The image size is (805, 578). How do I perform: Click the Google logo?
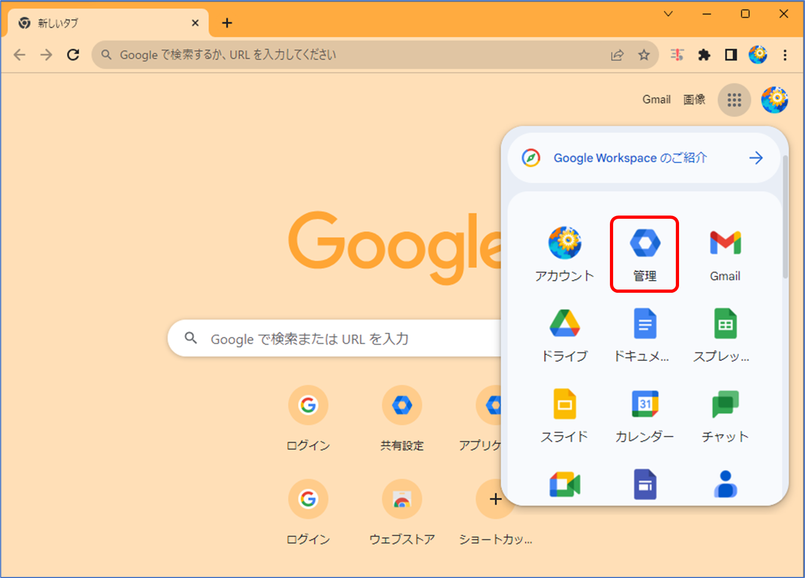pos(396,248)
